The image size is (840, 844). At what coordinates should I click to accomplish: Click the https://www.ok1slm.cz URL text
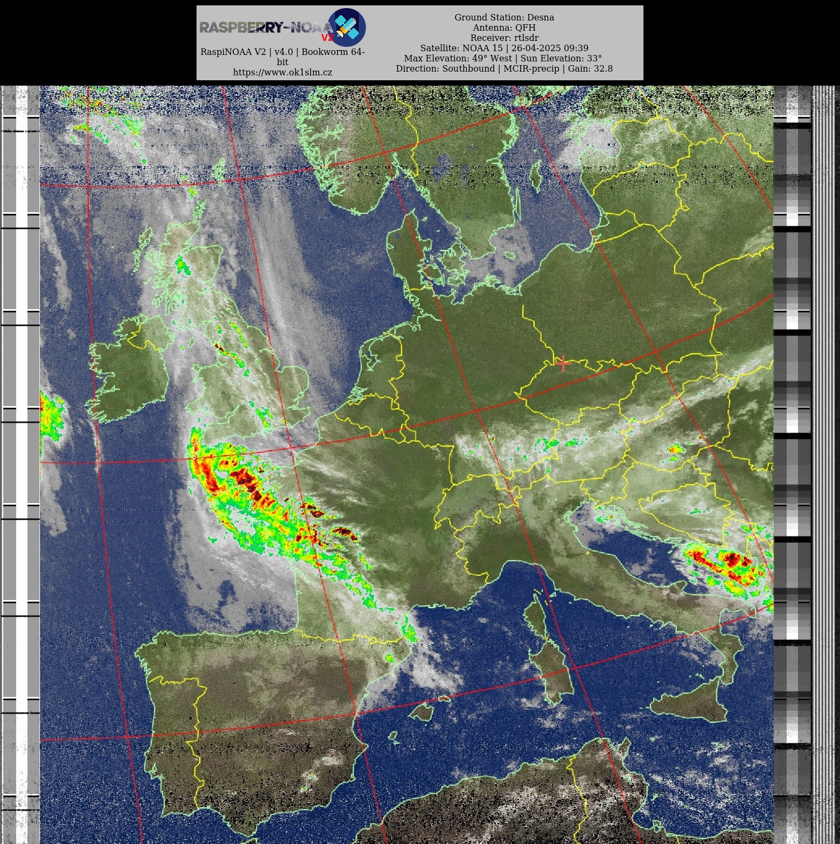[283, 72]
